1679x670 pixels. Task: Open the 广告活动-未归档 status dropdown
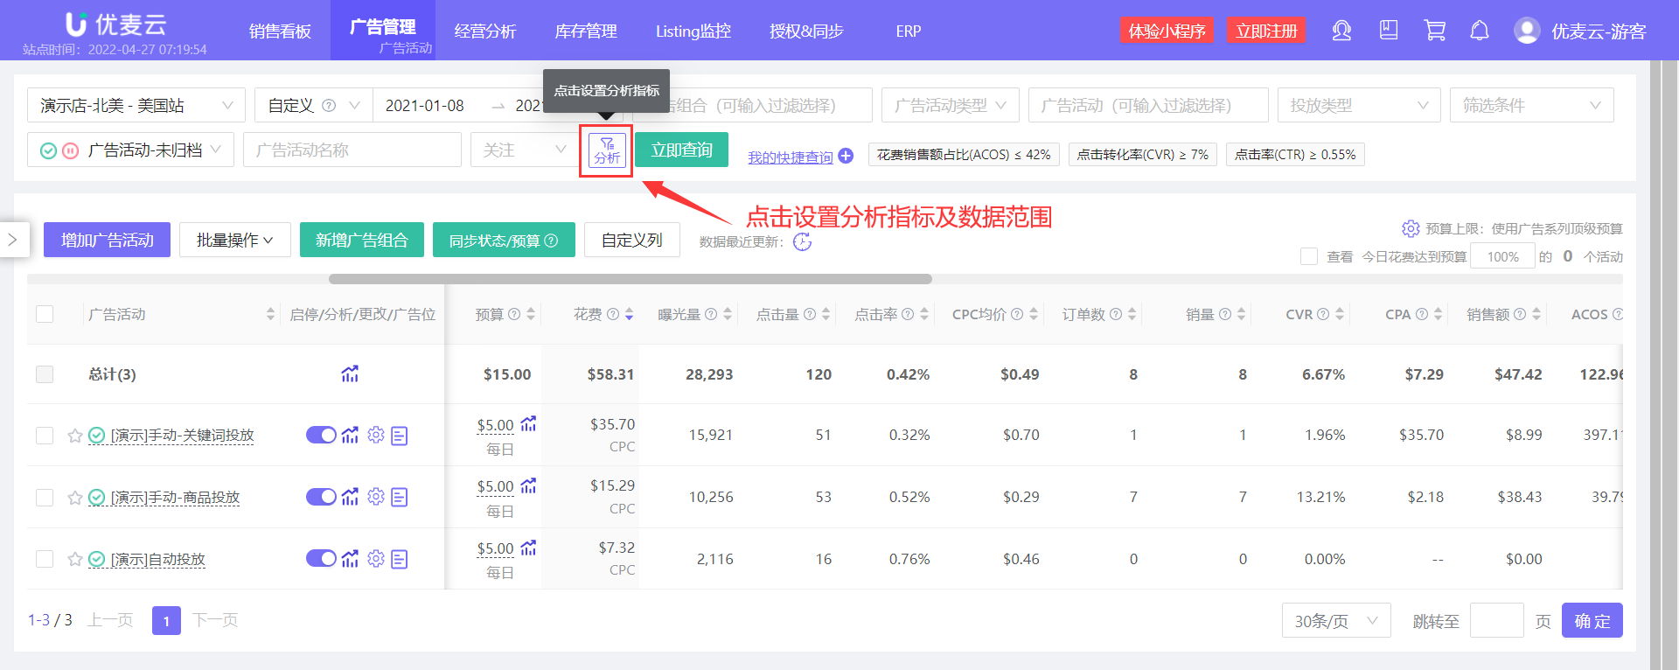[130, 150]
